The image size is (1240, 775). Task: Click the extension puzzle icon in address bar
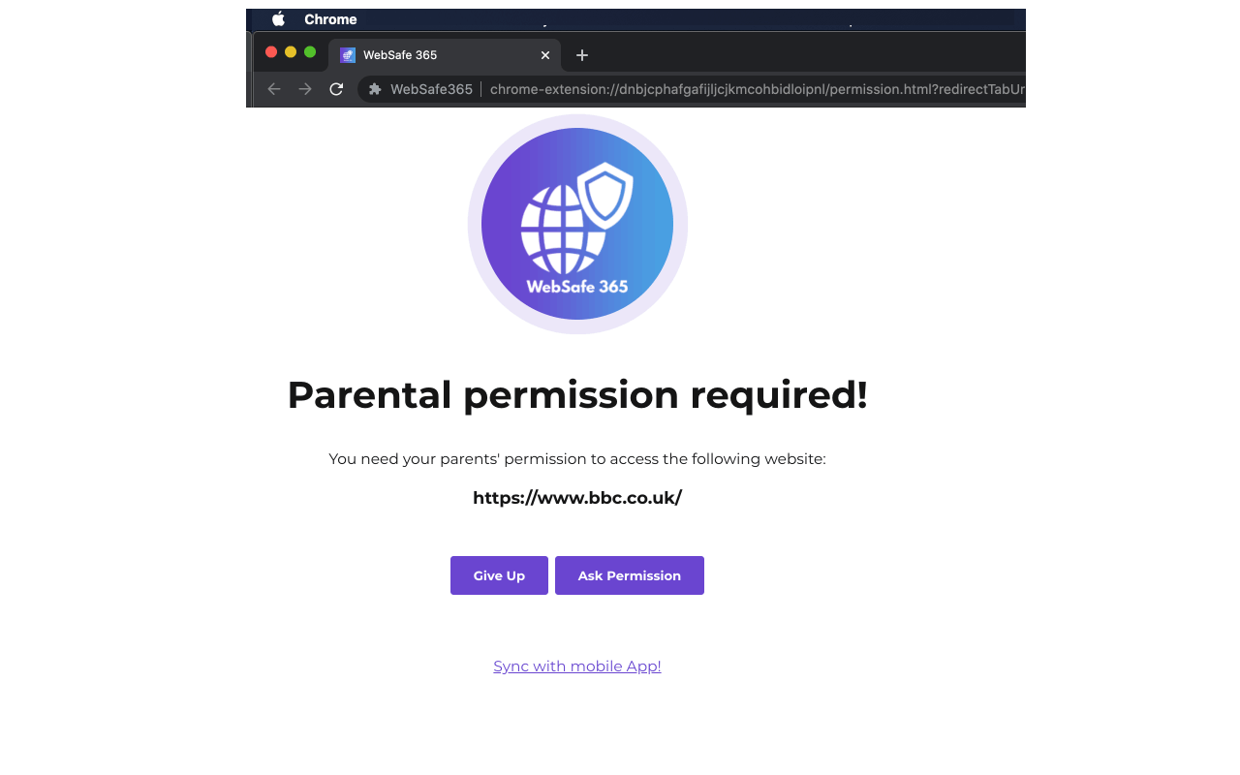[375, 89]
